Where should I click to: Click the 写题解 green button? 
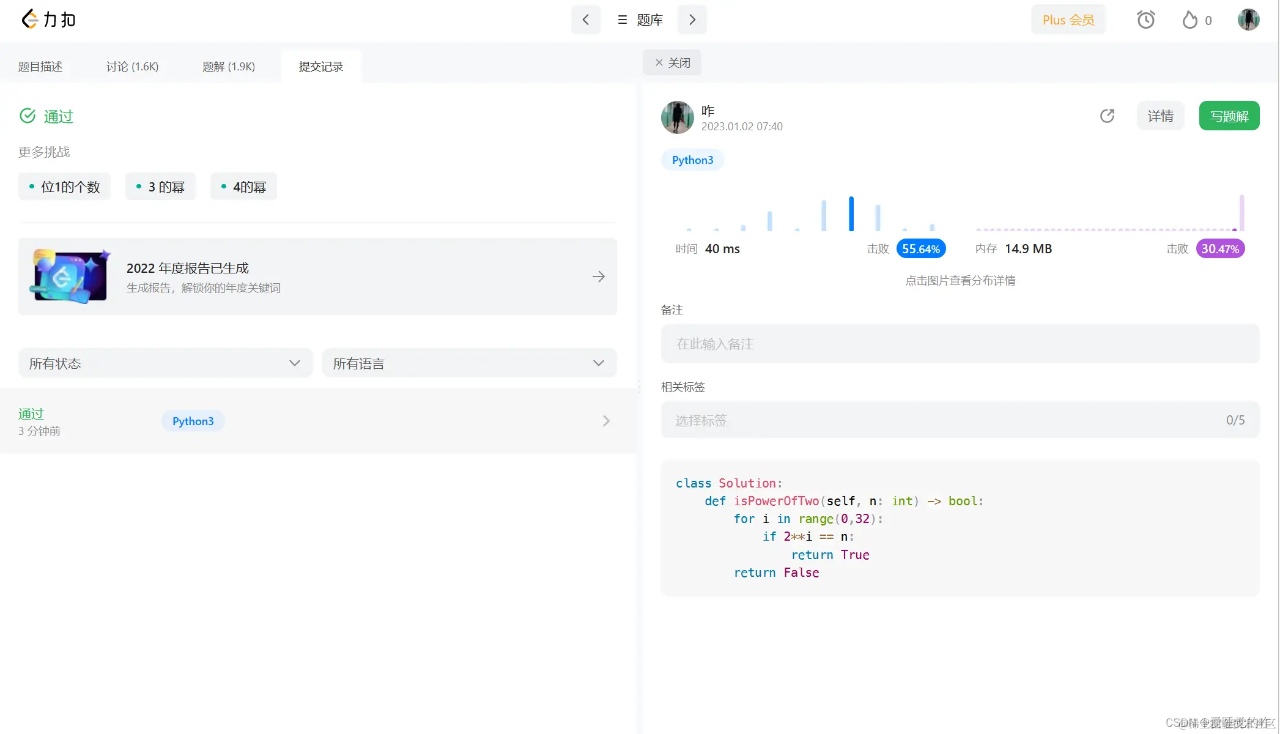(1229, 116)
